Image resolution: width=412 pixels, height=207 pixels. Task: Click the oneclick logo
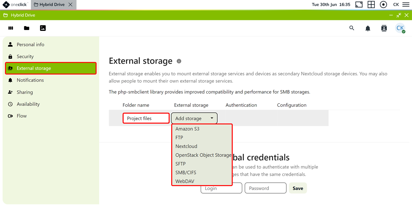tap(16, 5)
